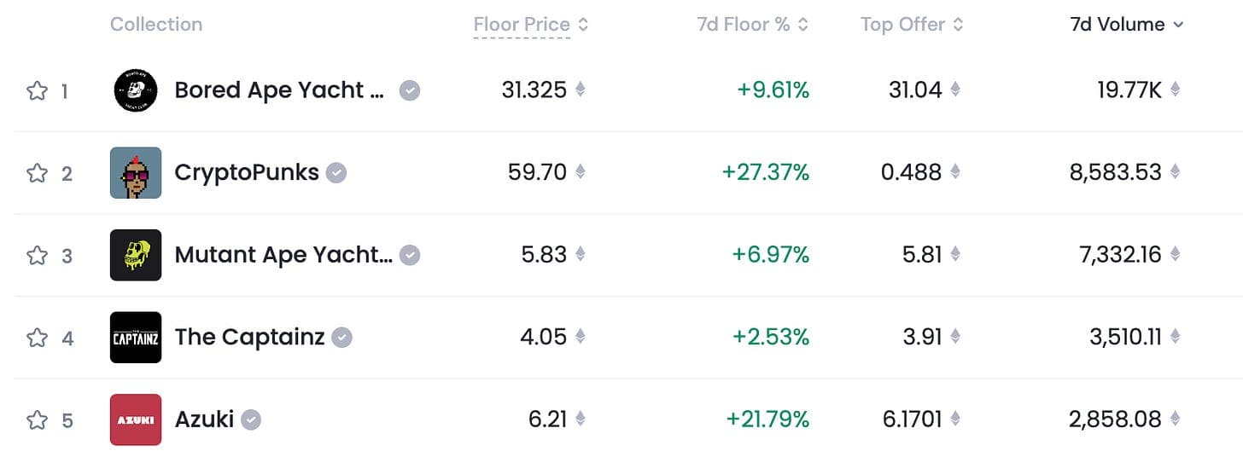Click the ETH icon next to floor price 59.70
This screenshot has height=457, width=1243.
[x=581, y=172]
